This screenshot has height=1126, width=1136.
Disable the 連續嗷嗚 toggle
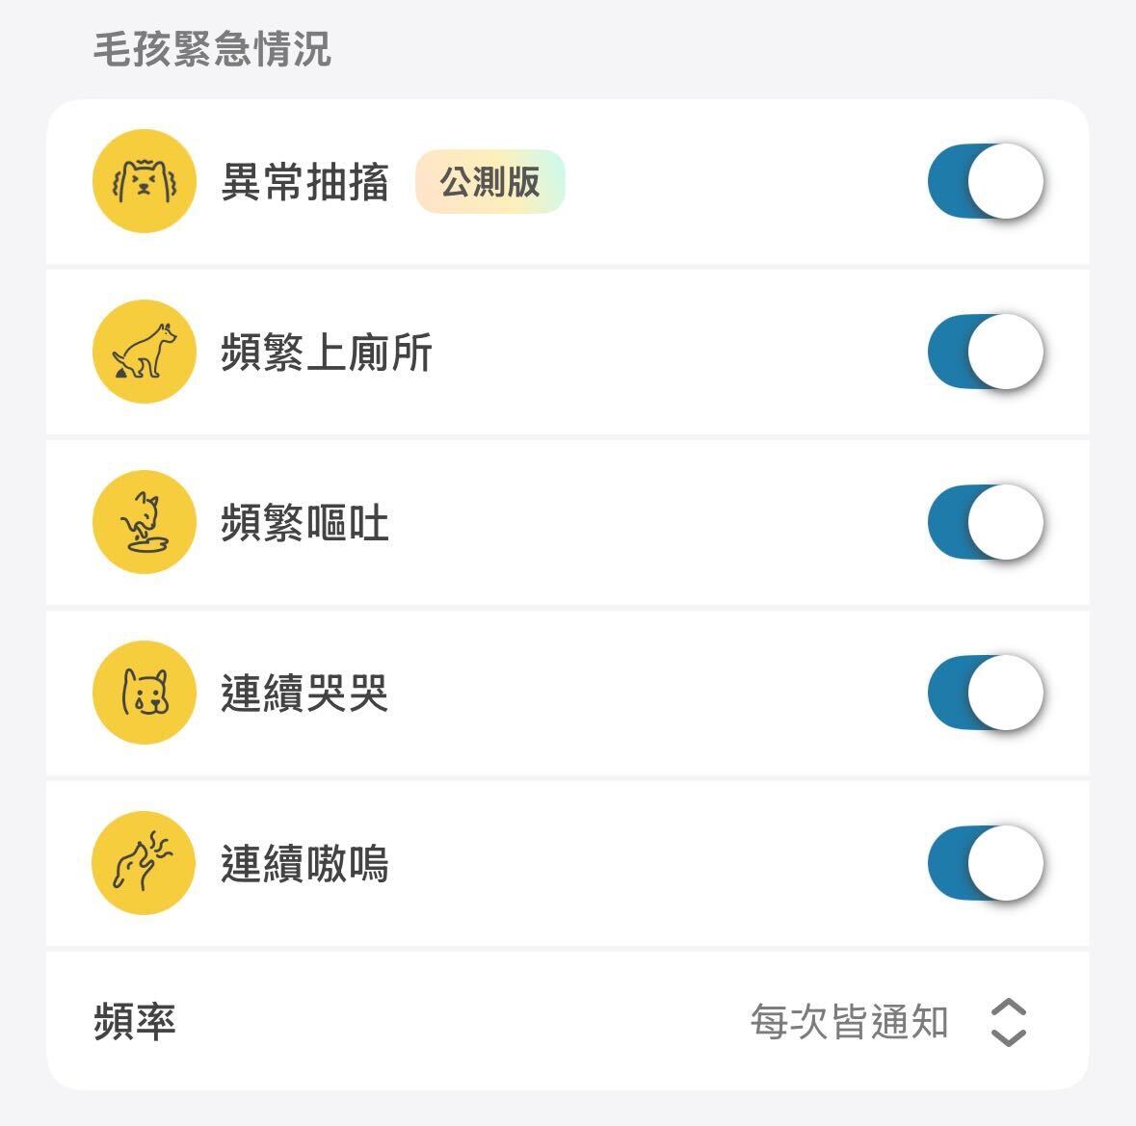(985, 863)
